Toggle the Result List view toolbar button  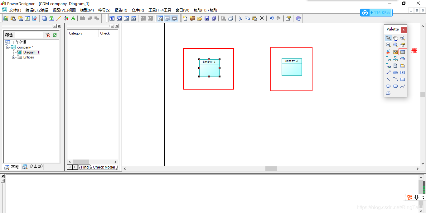[175, 18]
